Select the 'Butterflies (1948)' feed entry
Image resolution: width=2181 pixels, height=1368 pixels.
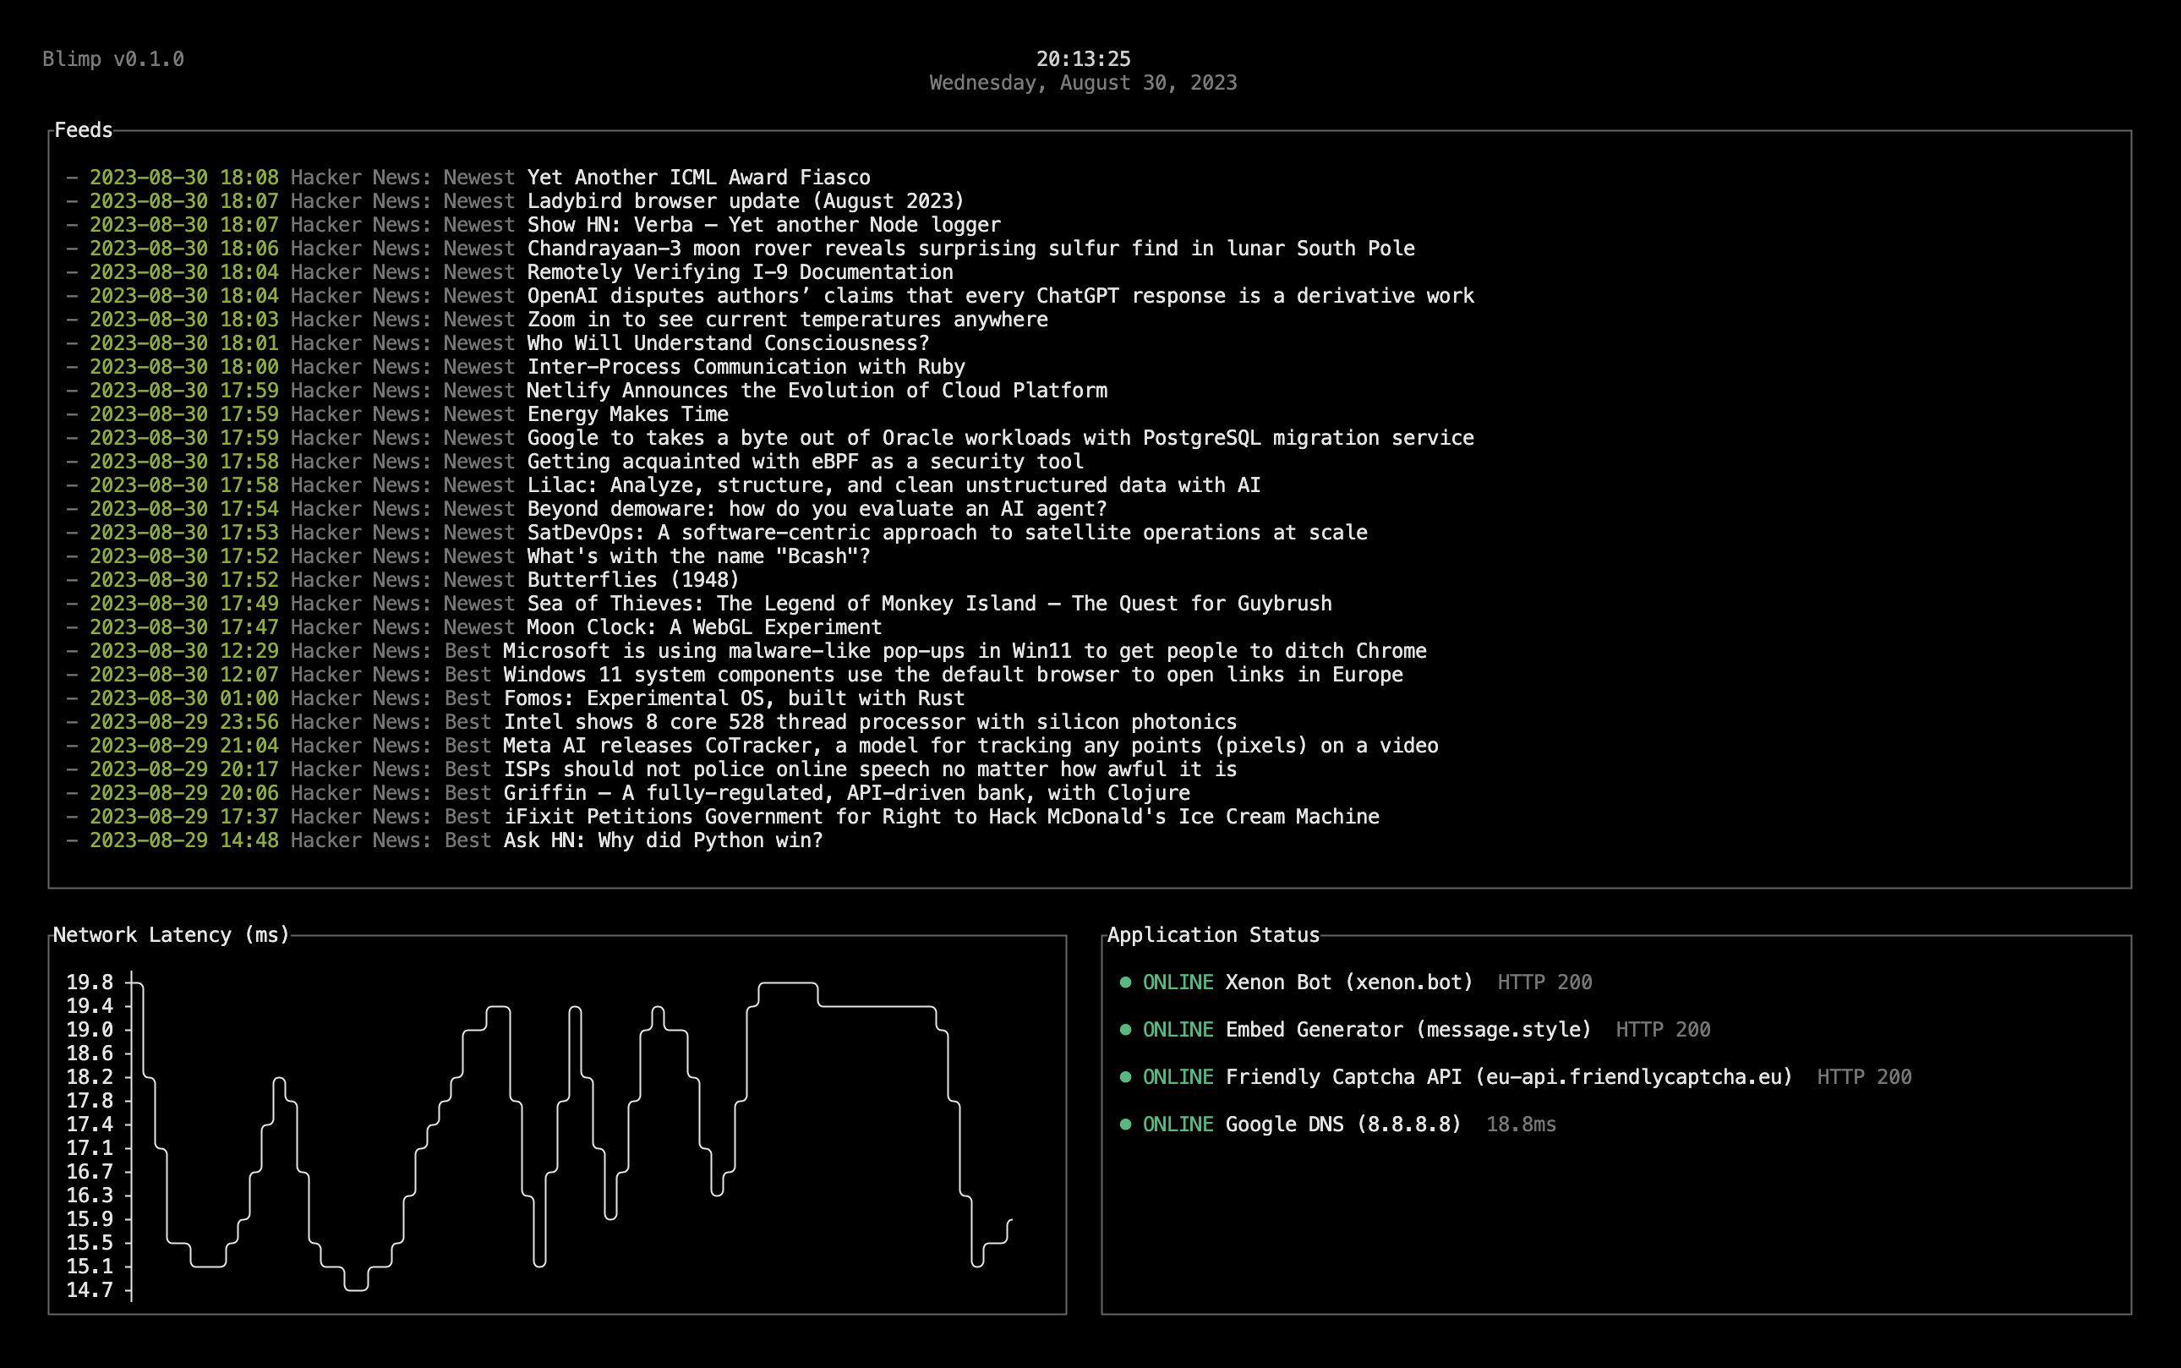(632, 579)
